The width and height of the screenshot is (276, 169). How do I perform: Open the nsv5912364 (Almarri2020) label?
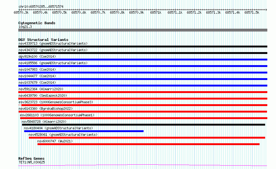[x=41, y=89]
